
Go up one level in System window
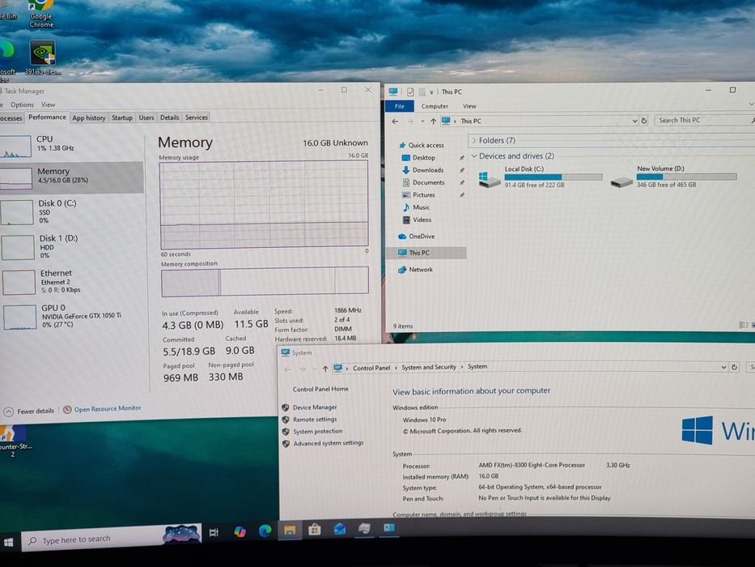coord(325,369)
